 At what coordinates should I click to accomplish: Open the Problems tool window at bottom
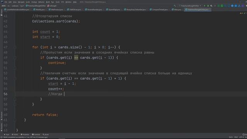(25, 135)
